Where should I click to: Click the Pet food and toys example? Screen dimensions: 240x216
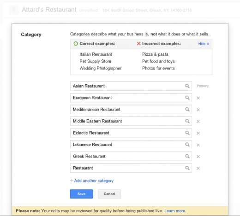point(158,61)
